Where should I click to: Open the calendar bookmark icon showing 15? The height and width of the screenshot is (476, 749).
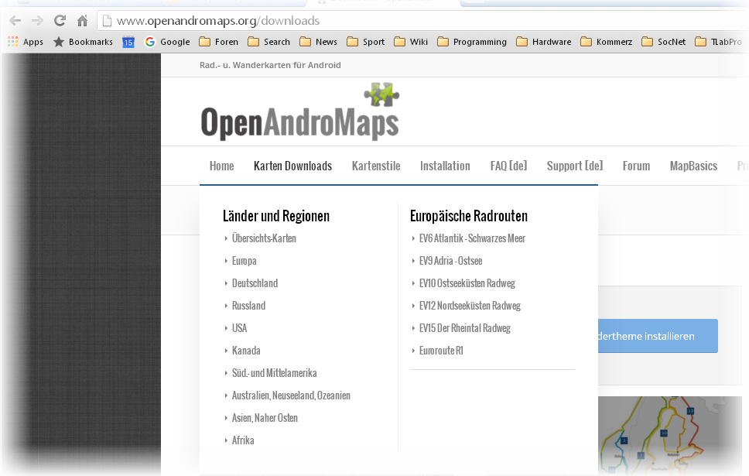(x=128, y=42)
